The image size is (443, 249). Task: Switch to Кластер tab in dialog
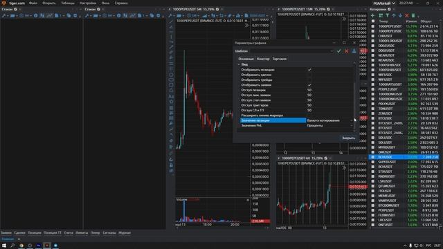(x=263, y=59)
